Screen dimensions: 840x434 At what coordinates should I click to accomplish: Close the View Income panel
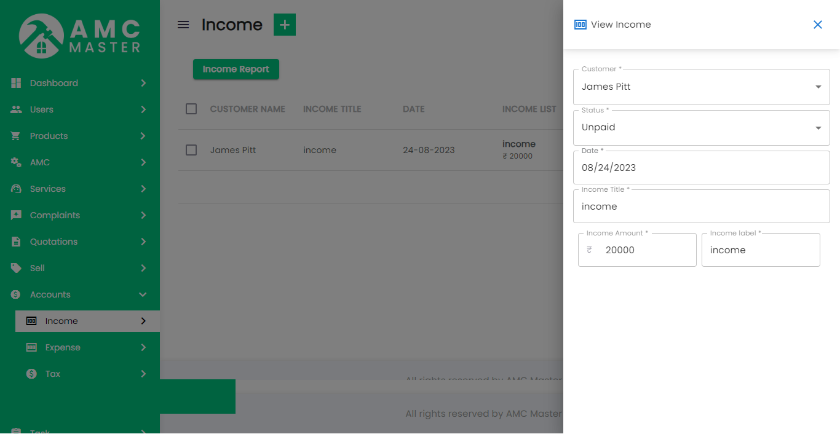(817, 25)
